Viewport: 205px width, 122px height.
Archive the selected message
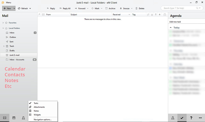tap(110, 8)
